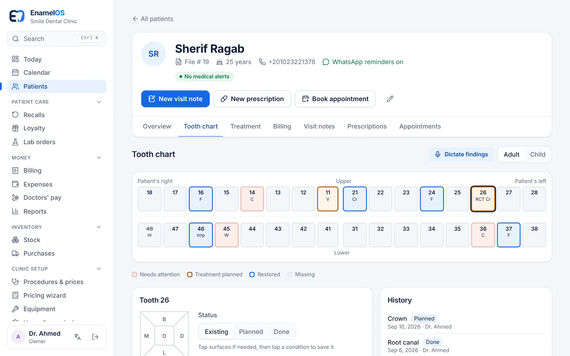Select tooth 11 veneer on chart

[328, 199]
